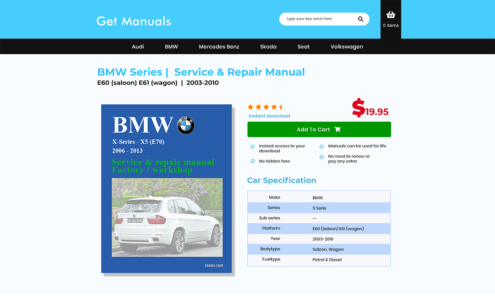Open the shopping basket icon
Viewport: 495px width, 299px height.
pos(391,15)
